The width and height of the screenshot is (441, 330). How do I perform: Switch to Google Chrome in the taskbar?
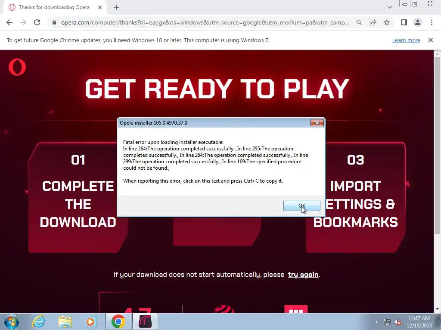(x=118, y=321)
